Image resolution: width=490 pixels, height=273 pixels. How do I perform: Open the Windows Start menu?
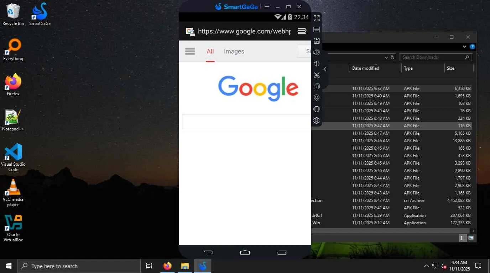pyautogui.click(x=9, y=266)
